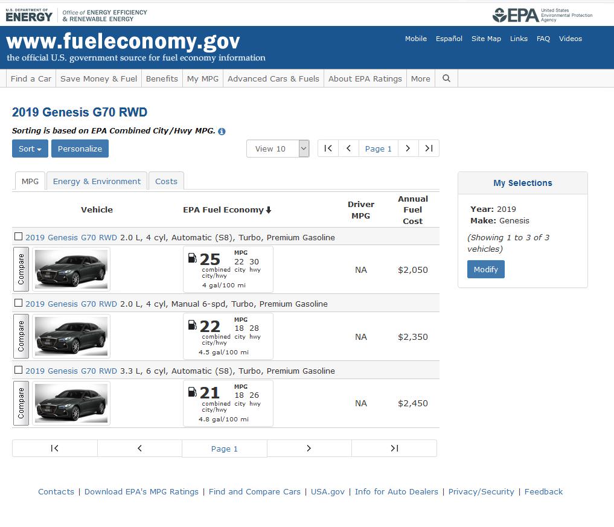Viewport: 614px width, 527px height.
Task: Click Page 1 in the bottom pager
Action: click(225, 449)
